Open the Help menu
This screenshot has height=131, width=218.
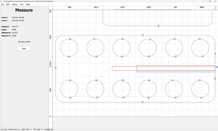coord(28,4)
